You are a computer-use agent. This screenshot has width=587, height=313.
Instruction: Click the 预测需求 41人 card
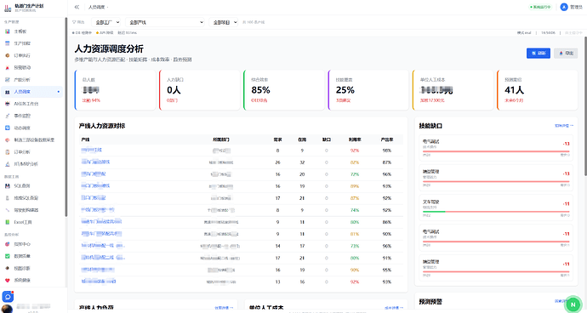tap(537, 90)
